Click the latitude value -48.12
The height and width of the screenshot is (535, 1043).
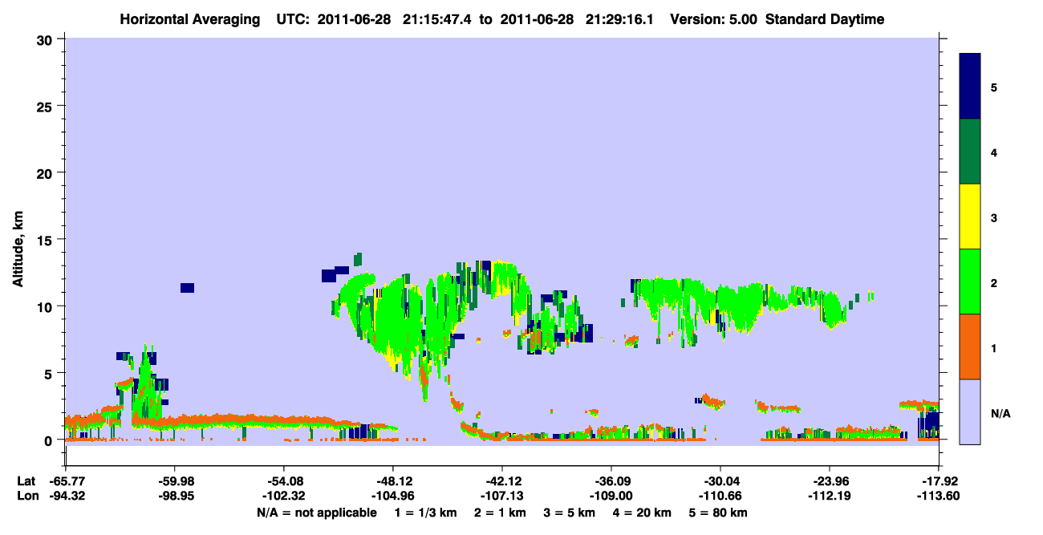click(392, 481)
